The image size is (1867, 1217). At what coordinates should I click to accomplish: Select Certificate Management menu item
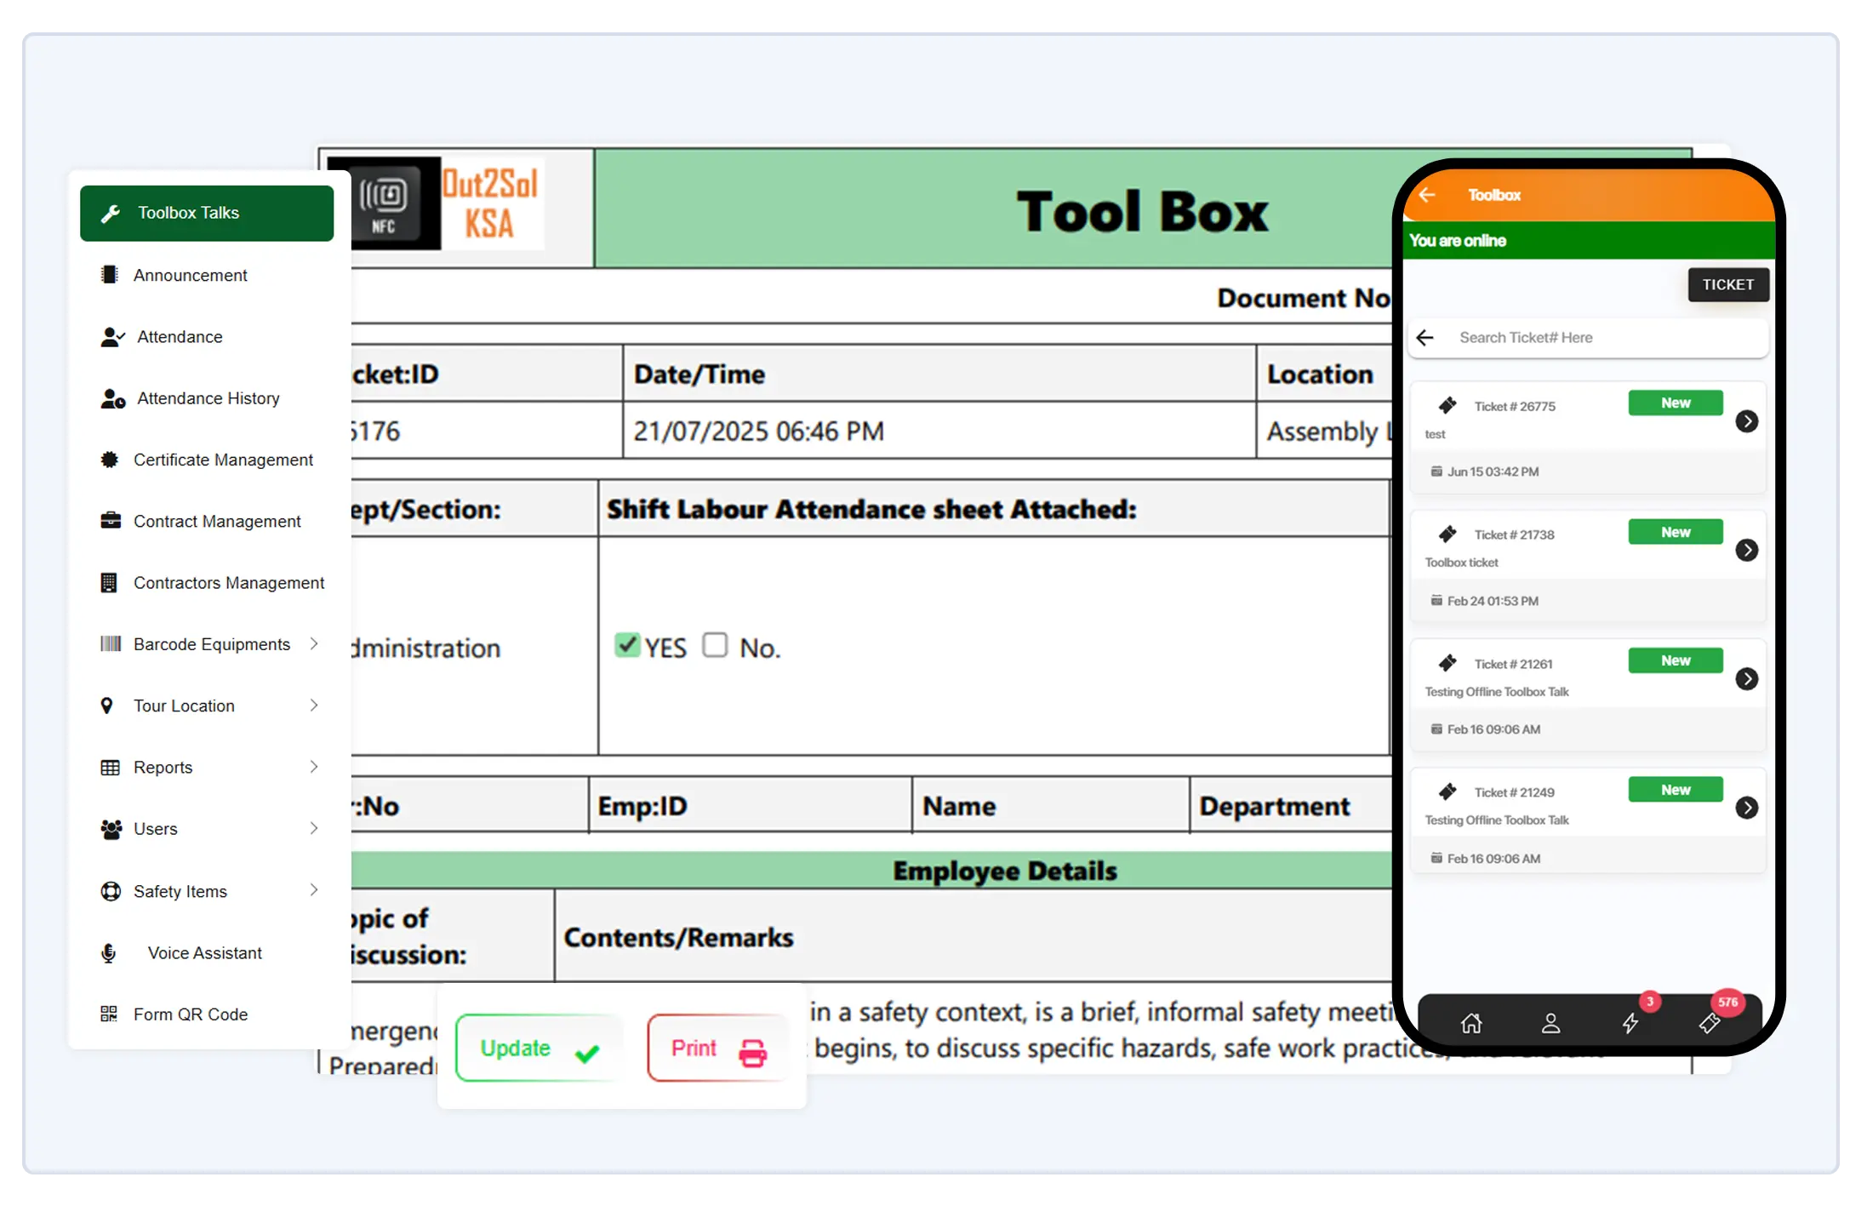(223, 460)
